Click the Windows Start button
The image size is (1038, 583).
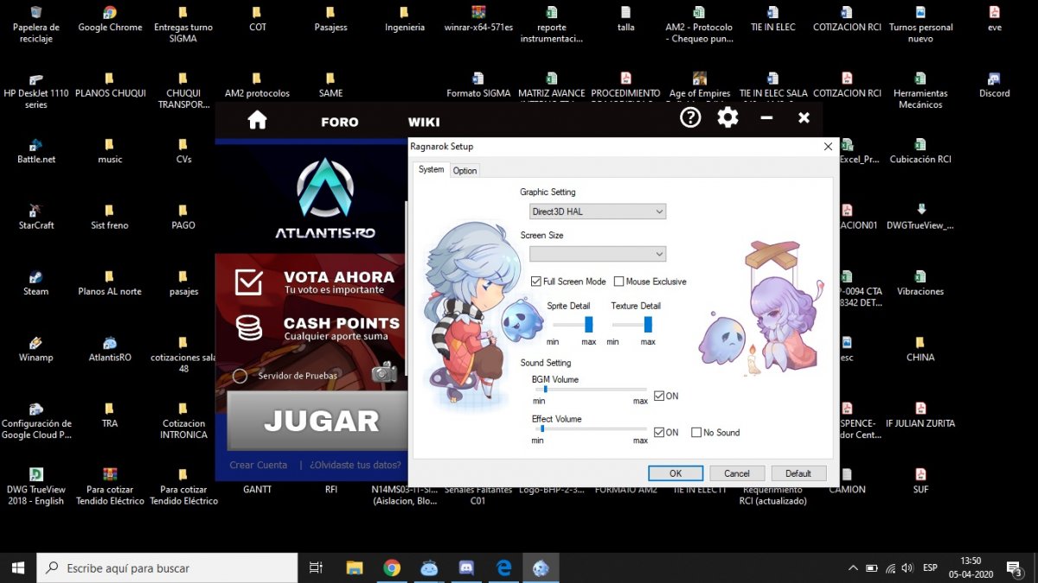(17, 567)
